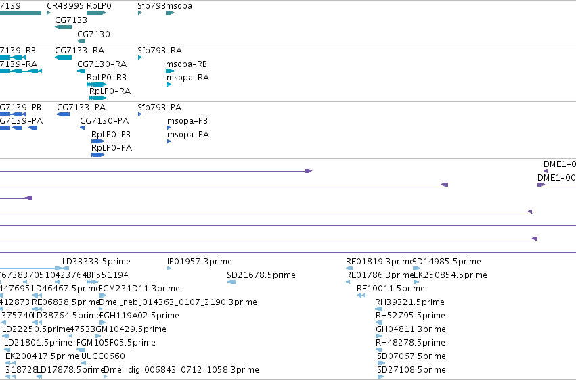
Task: Select the Sfp79B gene arrow glyph under its label
Action: coord(139,14)
